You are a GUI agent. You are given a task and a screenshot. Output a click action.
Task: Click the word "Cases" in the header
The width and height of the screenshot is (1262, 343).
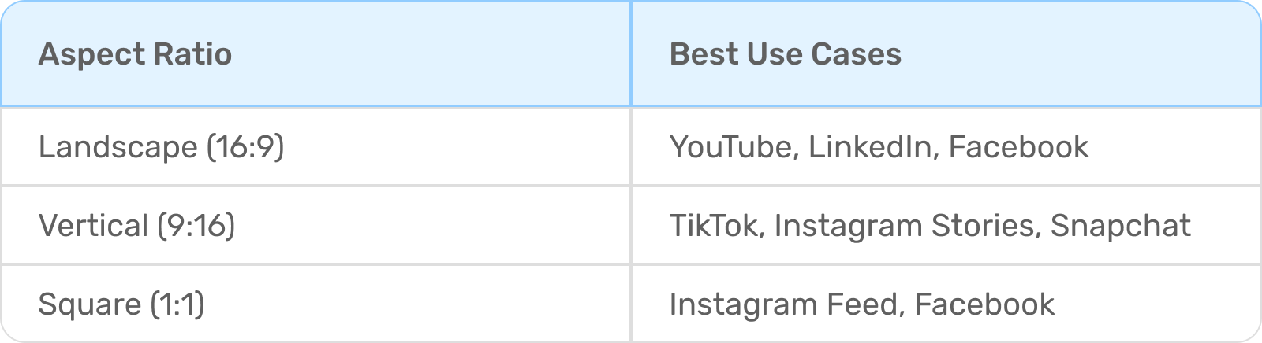pyautogui.click(x=856, y=54)
